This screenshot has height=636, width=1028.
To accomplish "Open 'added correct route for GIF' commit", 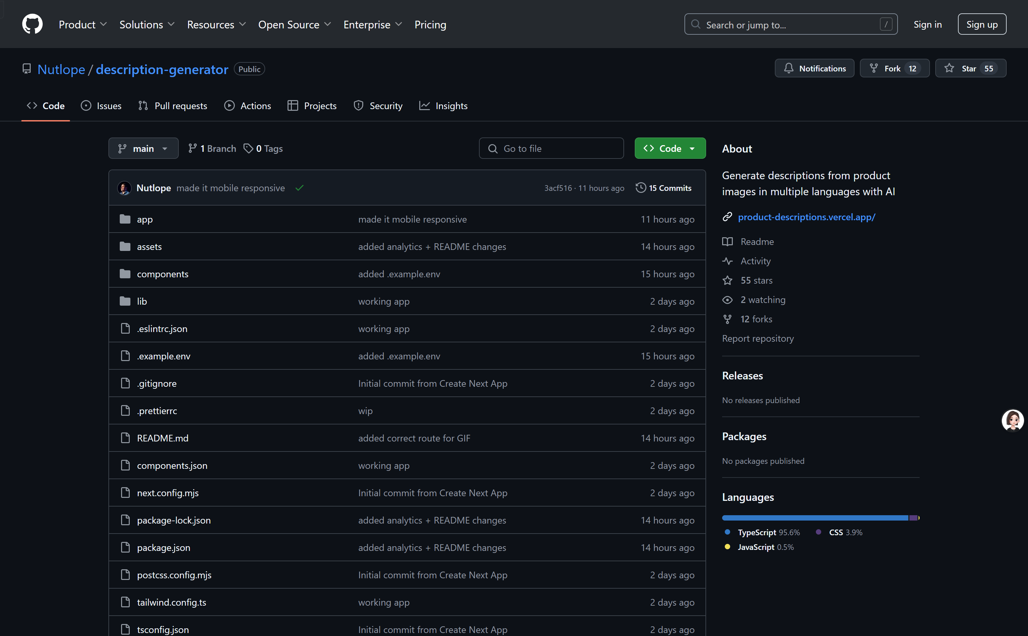I will 414,438.
